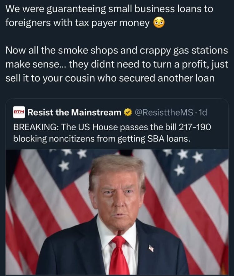Open the RTM profile avatar

pos(19,112)
